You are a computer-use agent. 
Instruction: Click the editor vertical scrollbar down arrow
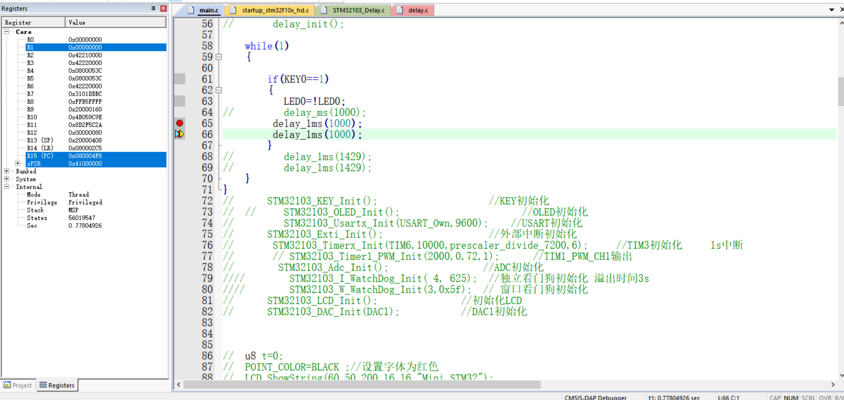pyautogui.click(x=841, y=375)
